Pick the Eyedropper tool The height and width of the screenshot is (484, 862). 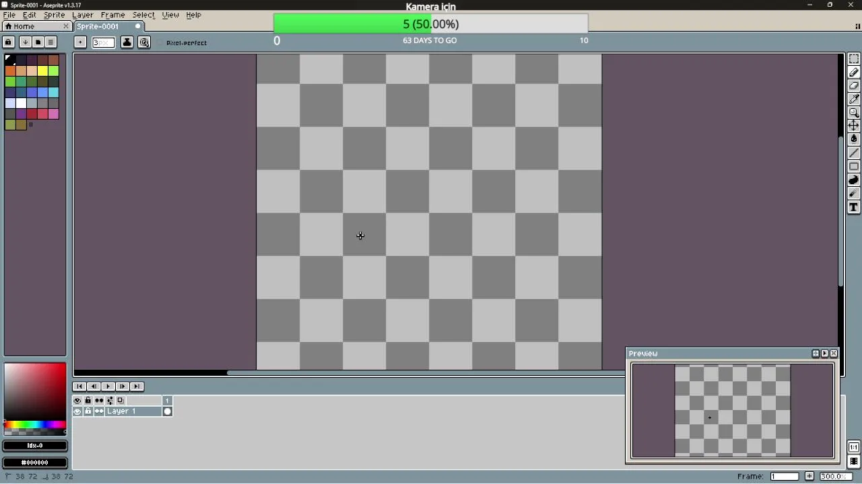(x=854, y=99)
